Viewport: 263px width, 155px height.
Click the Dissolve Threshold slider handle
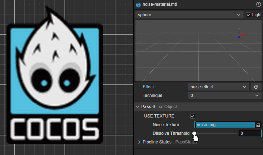pos(194,133)
